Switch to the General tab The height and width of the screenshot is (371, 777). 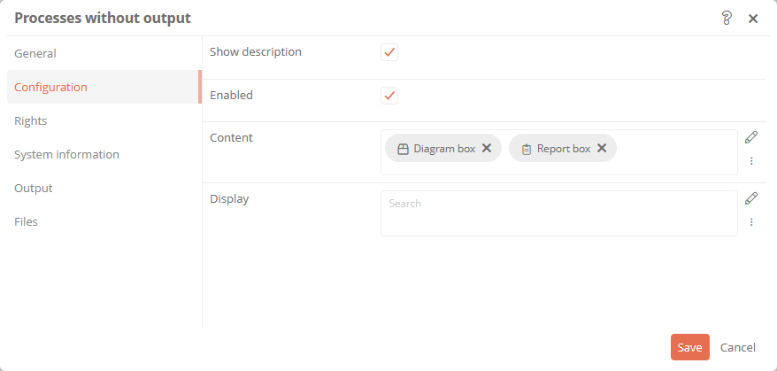(35, 53)
